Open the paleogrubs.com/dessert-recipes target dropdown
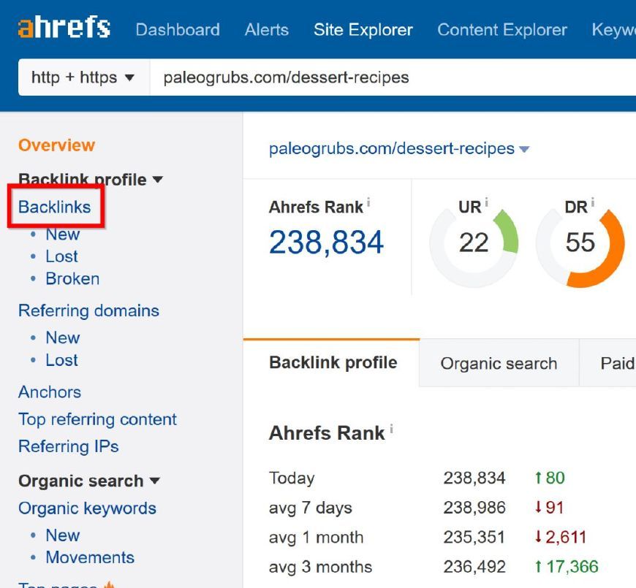The height and width of the screenshot is (588, 636). (398, 149)
